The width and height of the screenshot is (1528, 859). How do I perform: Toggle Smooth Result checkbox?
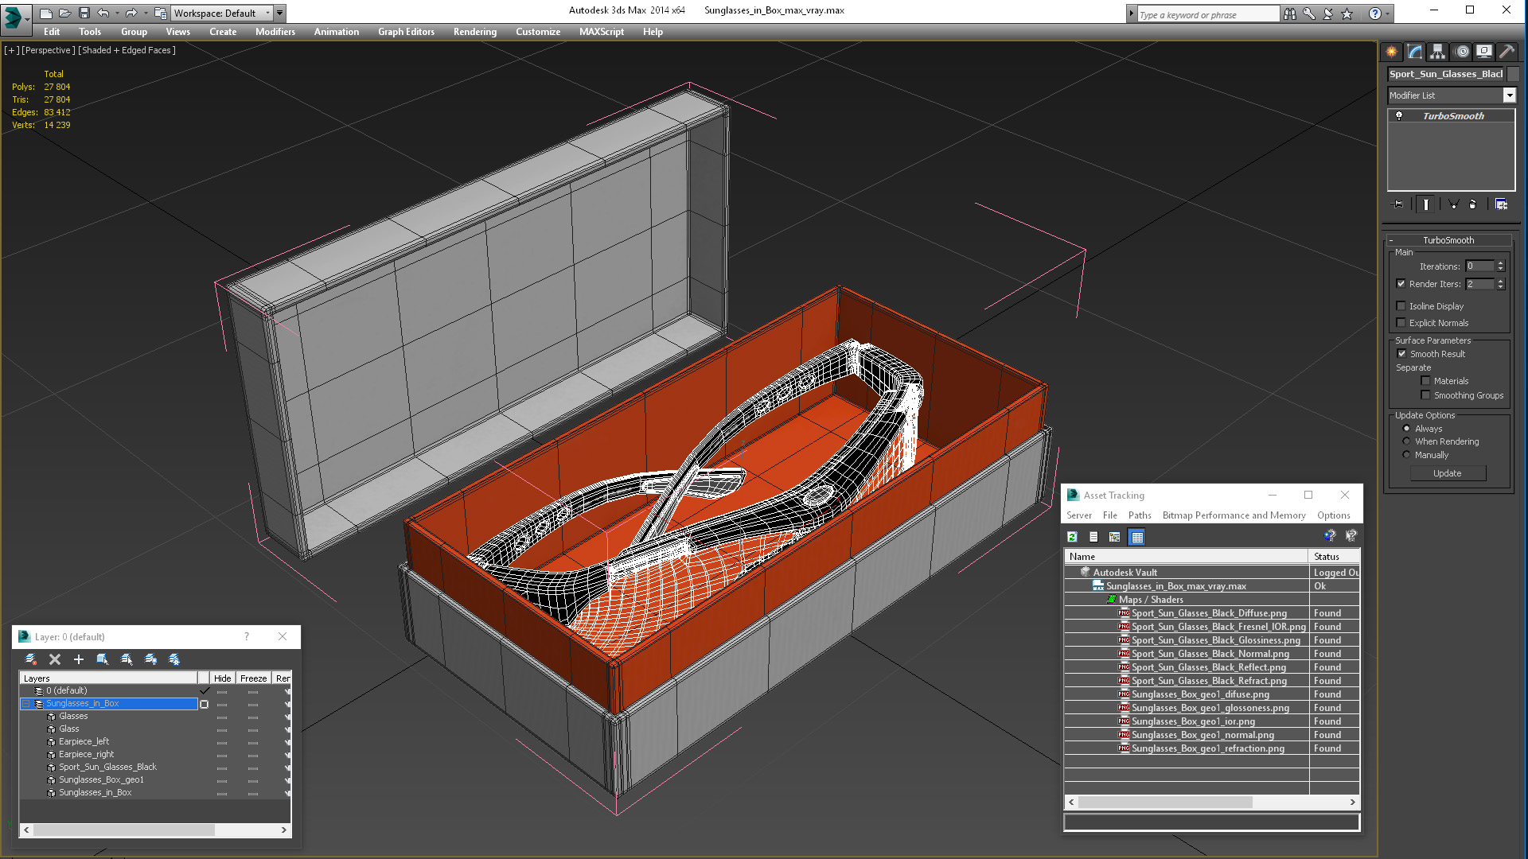coord(1401,354)
